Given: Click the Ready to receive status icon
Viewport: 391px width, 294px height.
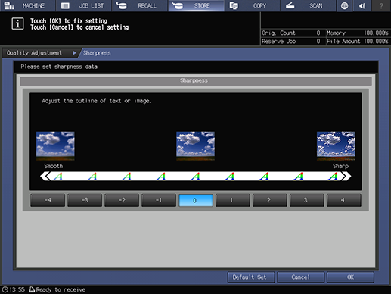Looking at the screenshot, I should click(32, 289).
